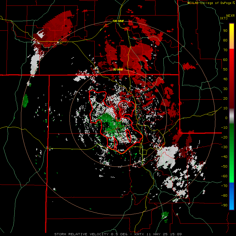Click the -40 value on velocity scale
Screen dimensions: 236x236
coord(224,157)
